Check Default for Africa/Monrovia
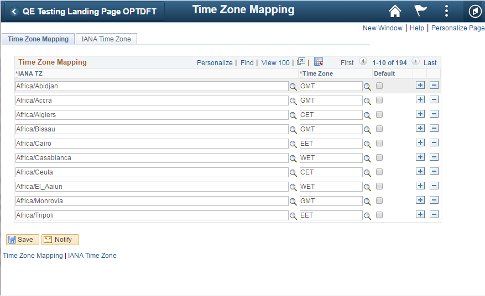Viewport: 485px width, 296px height. point(379,201)
